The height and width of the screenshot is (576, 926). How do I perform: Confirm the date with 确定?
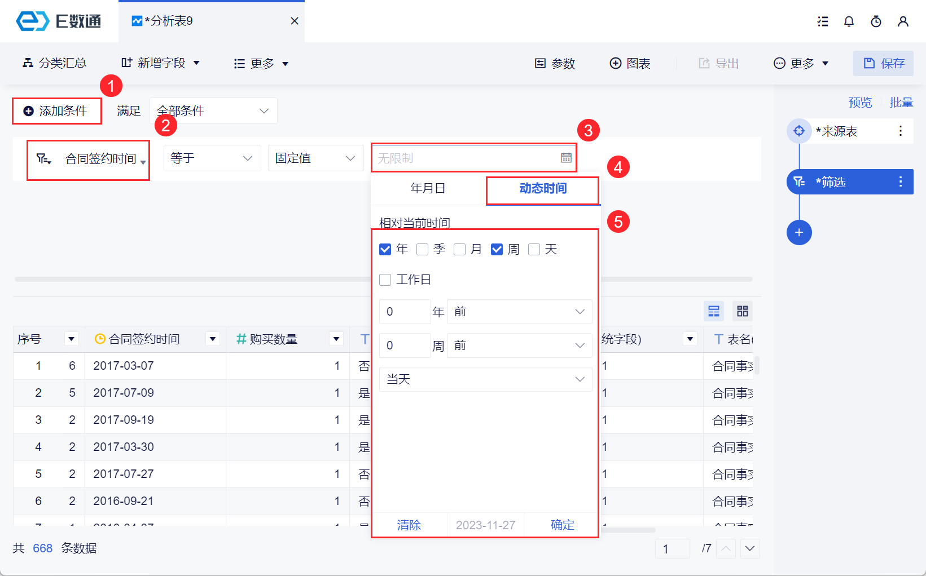tap(563, 525)
